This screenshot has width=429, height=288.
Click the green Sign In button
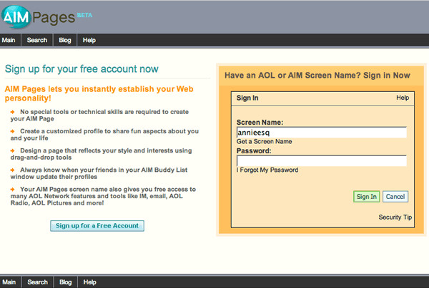click(366, 197)
